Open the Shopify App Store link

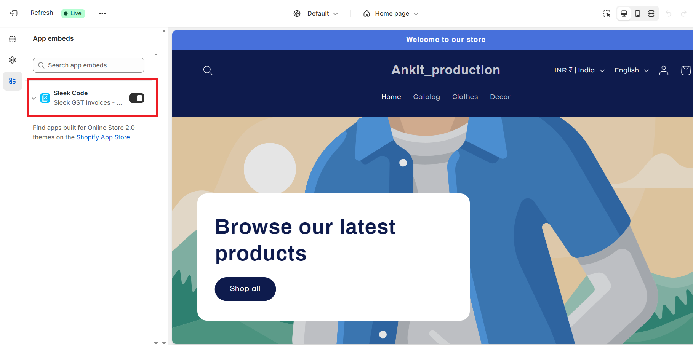click(103, 137)
